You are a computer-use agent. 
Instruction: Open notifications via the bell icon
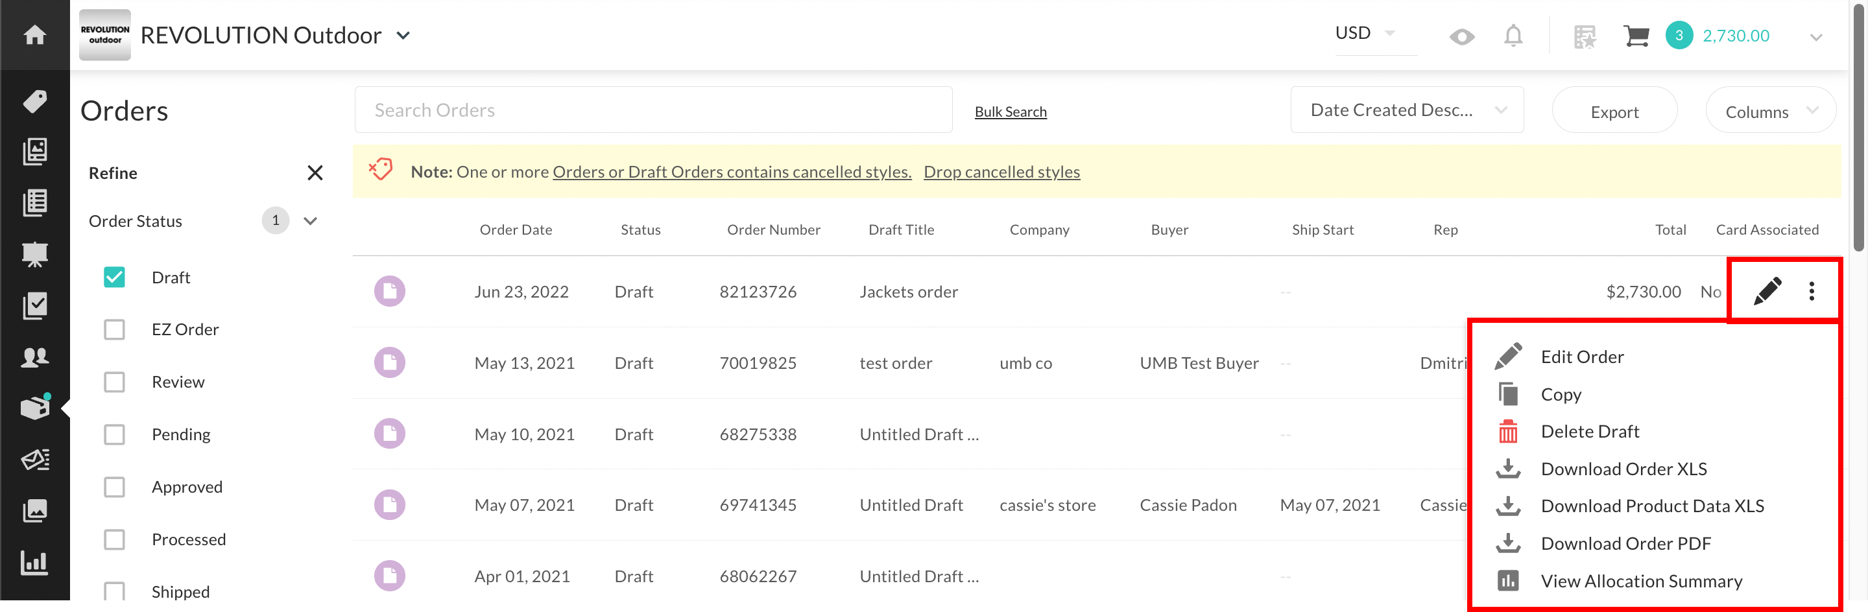pyautogui.click(x=1513, y=35)
